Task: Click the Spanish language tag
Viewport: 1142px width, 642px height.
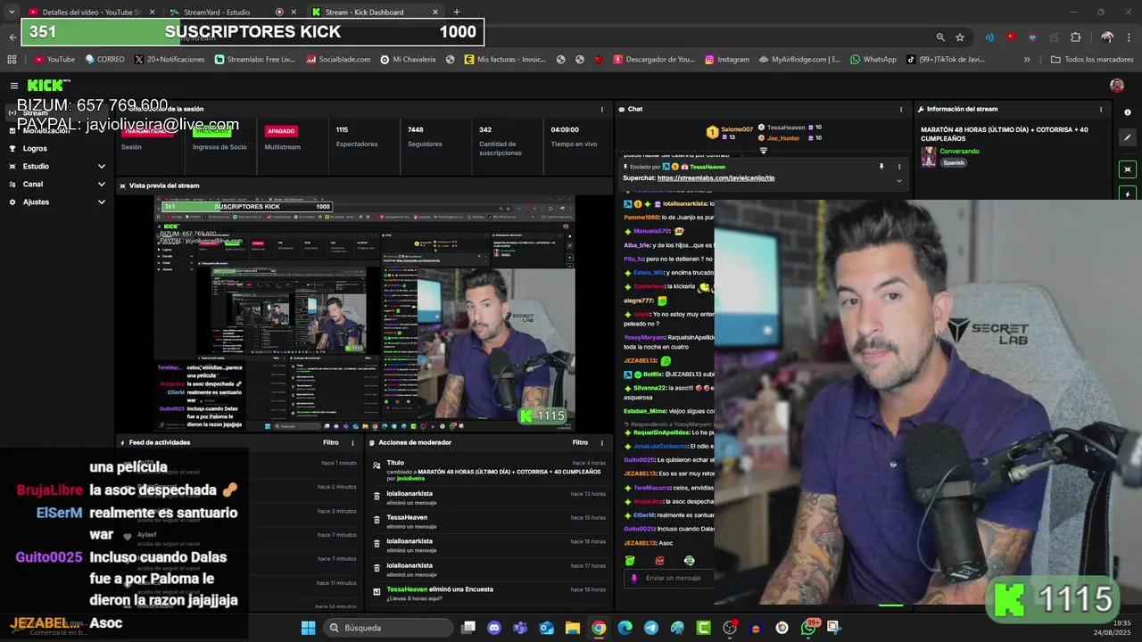Action: coord(954,163)
